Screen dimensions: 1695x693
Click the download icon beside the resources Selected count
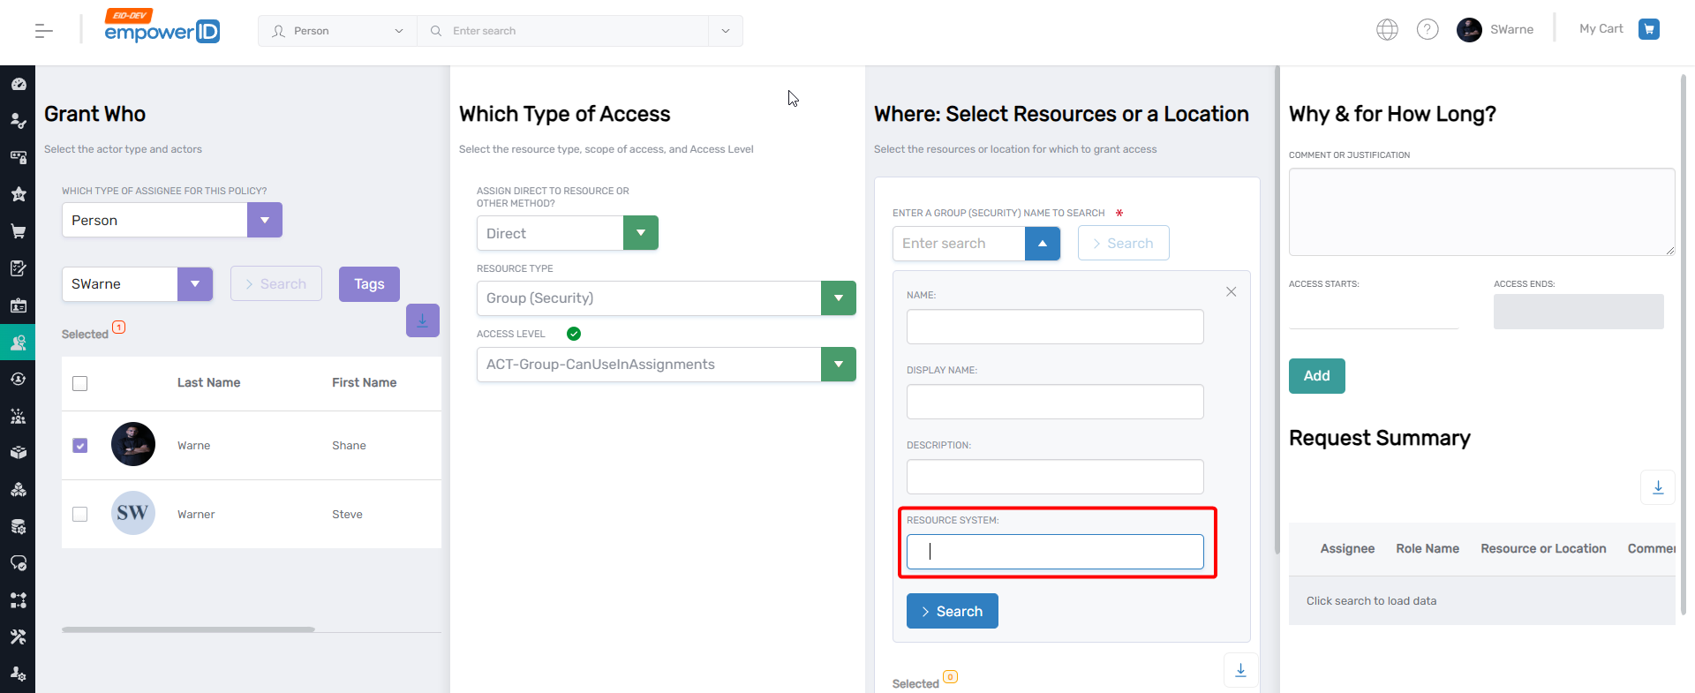click(x=1240, y=670)
